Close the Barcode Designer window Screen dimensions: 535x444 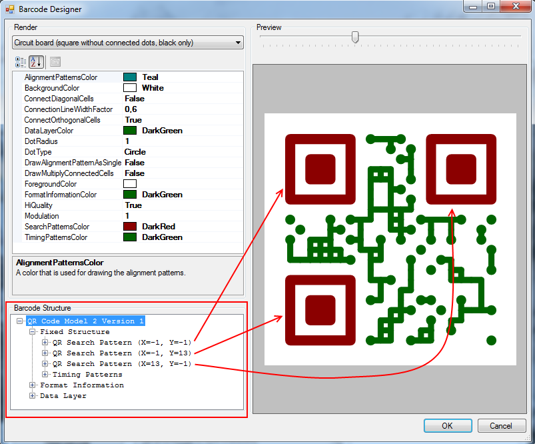516,6
